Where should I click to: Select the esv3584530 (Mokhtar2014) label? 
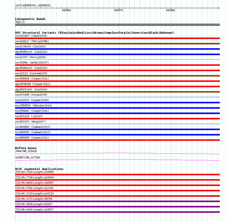pos(34,105)
